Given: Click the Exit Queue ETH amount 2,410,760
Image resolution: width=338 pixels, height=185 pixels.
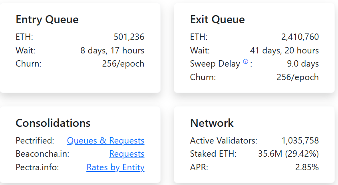Looking at the screenshot, I should [x=300, y=37].
